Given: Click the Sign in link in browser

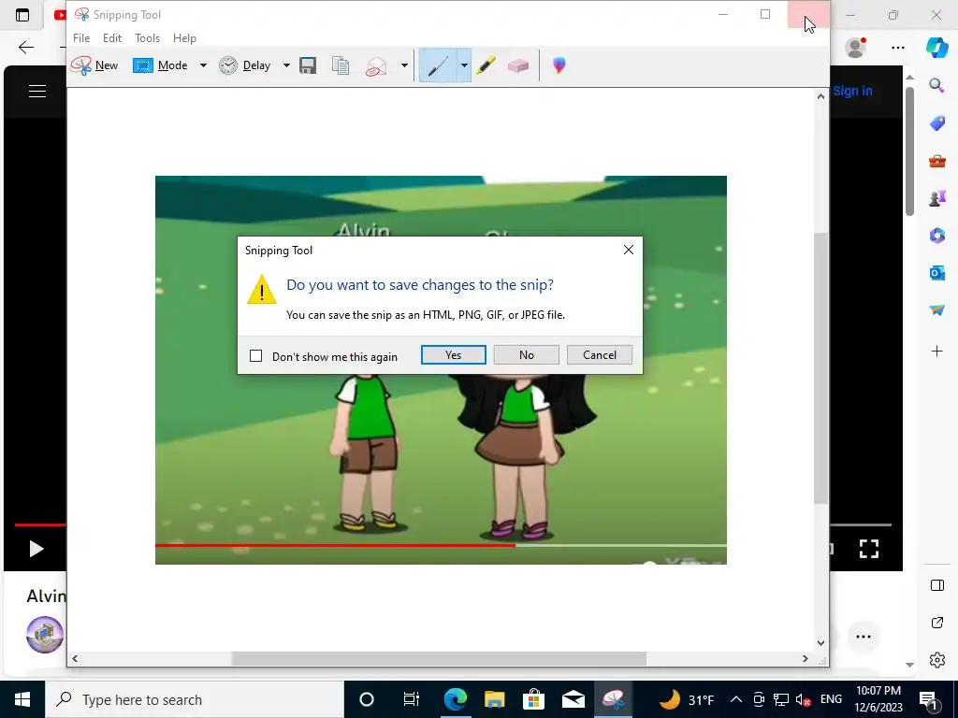Looking at the screenshot, I should (852, 91).
